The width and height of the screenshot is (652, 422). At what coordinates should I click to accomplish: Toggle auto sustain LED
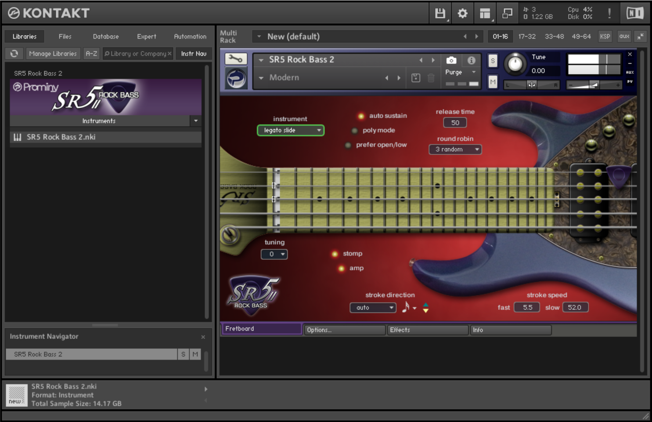point(361,116)
